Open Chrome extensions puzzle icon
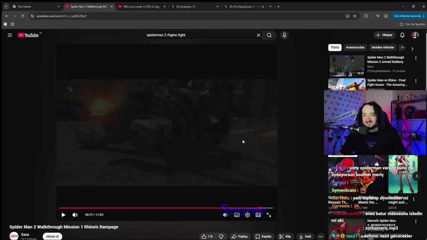This screenshot has width=427, height=240. [366, 16]
